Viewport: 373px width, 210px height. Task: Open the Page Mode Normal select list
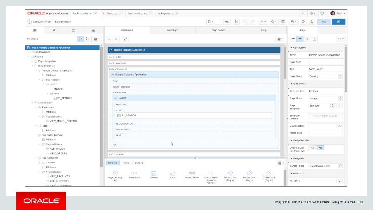coord(325,98)
